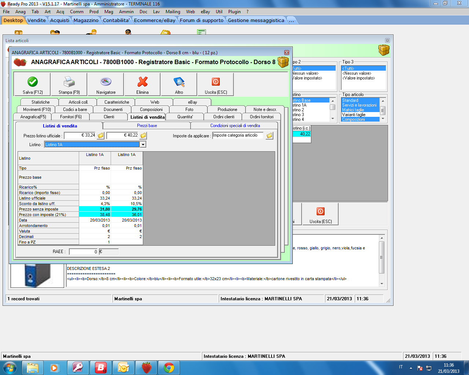Screen dimensions: 469x375
Task: Expand the Listino dropdown showing Listino 1A
Action: point(143,145)
